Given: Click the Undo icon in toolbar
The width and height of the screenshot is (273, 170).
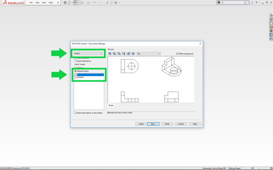Looking at the screenshot, I should point(94,3).
